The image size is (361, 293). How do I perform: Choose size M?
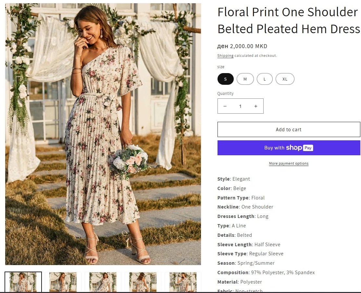coord(245,79)
